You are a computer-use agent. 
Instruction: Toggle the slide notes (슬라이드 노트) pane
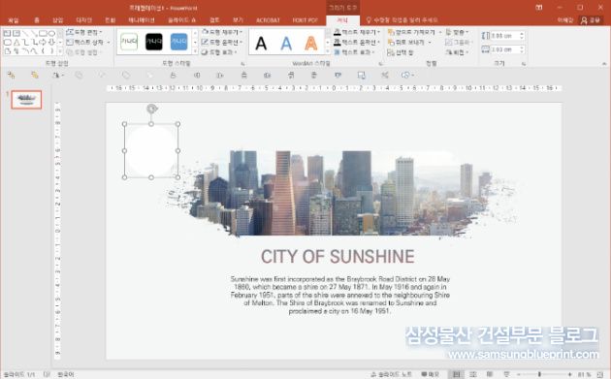(391, 374)
